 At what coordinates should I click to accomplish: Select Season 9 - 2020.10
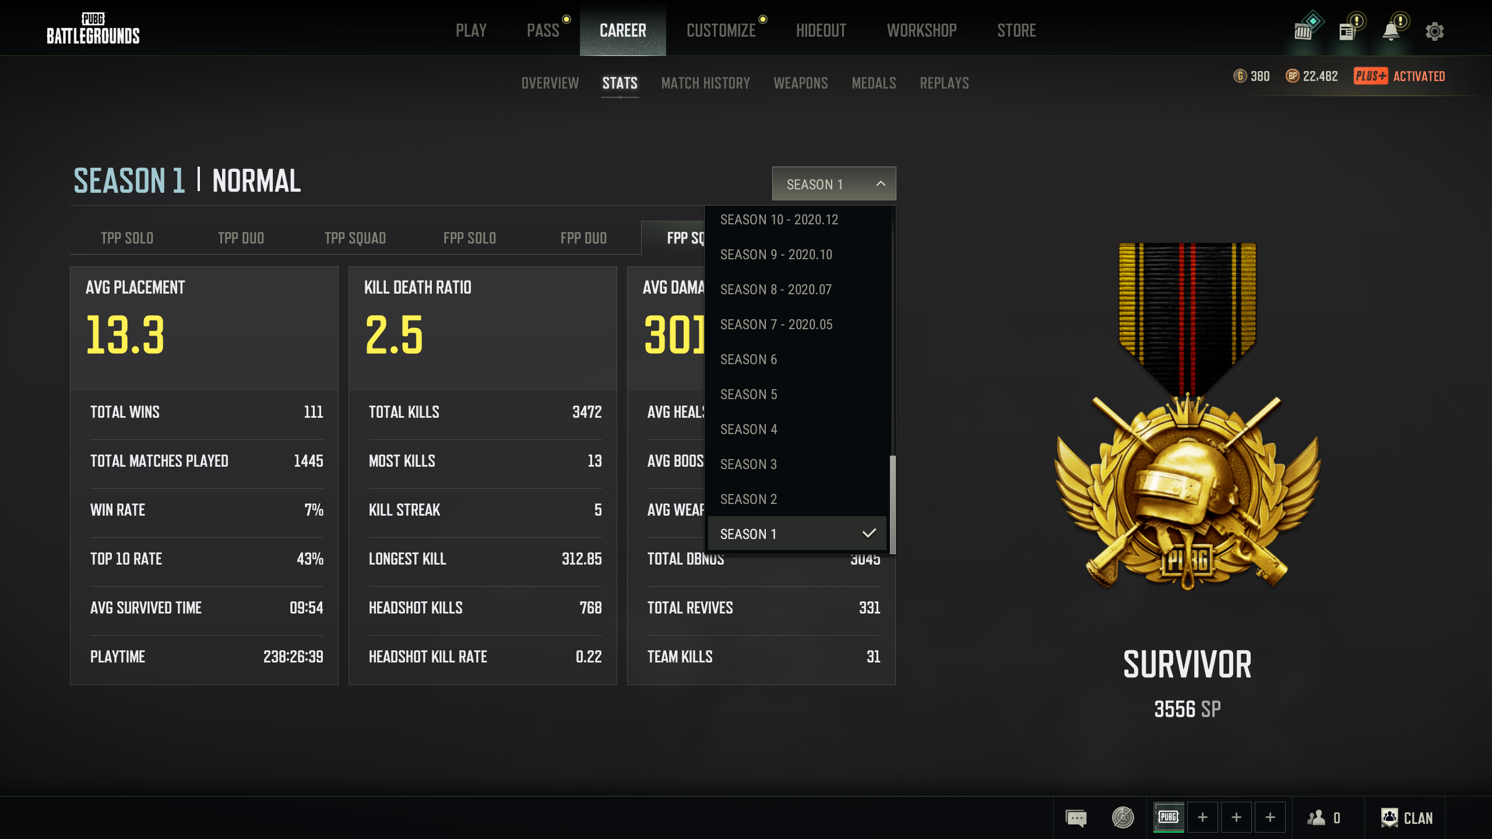tap(797, 255)
